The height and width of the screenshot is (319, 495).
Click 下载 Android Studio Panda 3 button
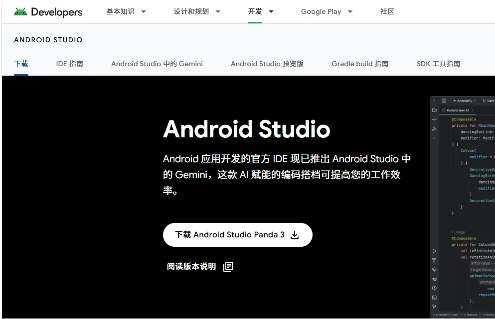[x=238, y=235]
